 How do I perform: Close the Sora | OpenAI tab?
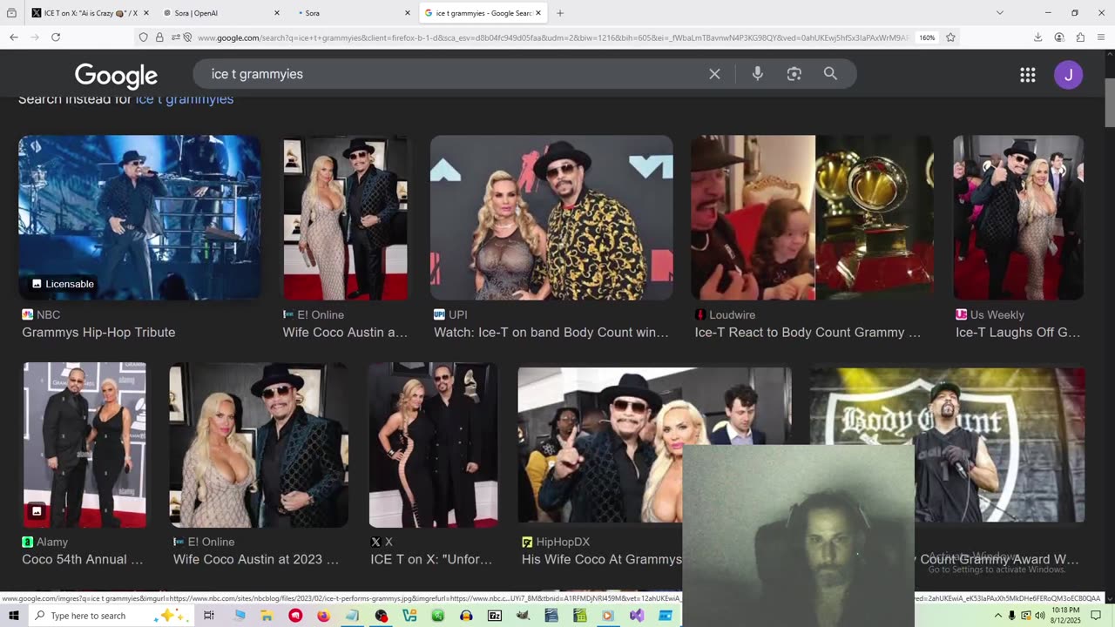277,13
